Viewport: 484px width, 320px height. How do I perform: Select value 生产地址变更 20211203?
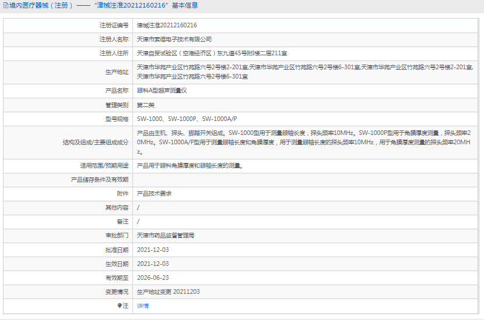pos(168,291)
